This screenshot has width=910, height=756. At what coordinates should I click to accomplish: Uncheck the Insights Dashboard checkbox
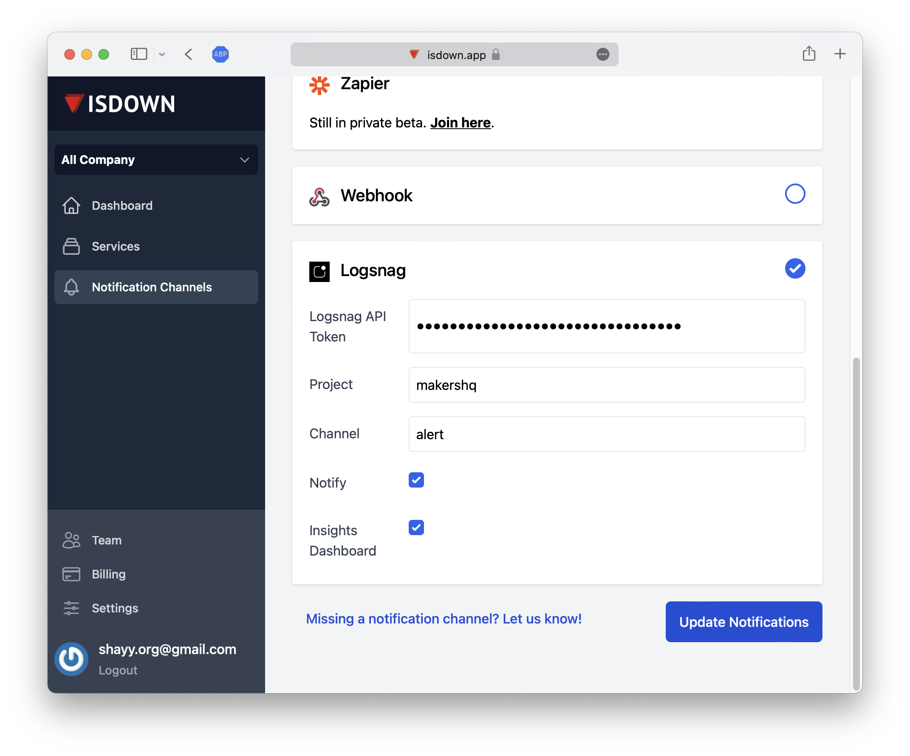[416, 528]
